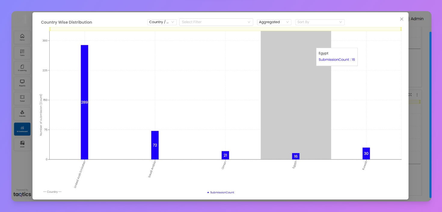Click the Oman bar labeled 21
The width and height of the screenshot is (442, 212).
pos(225,155)
